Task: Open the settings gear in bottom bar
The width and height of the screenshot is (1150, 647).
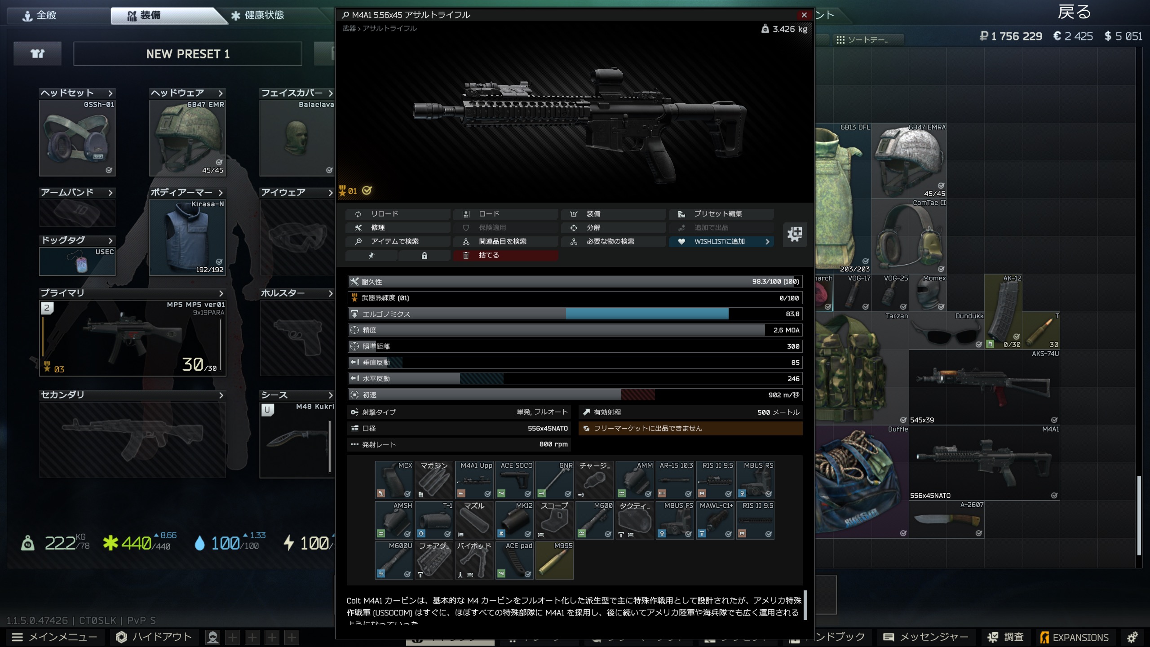Action: 1132,637
